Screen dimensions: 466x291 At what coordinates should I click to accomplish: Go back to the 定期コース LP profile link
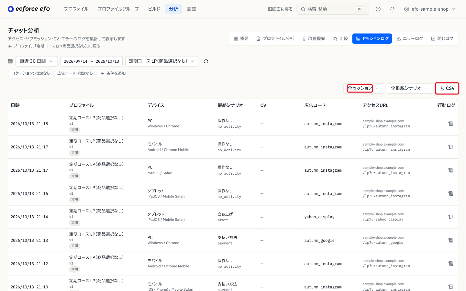click(54, 46)
